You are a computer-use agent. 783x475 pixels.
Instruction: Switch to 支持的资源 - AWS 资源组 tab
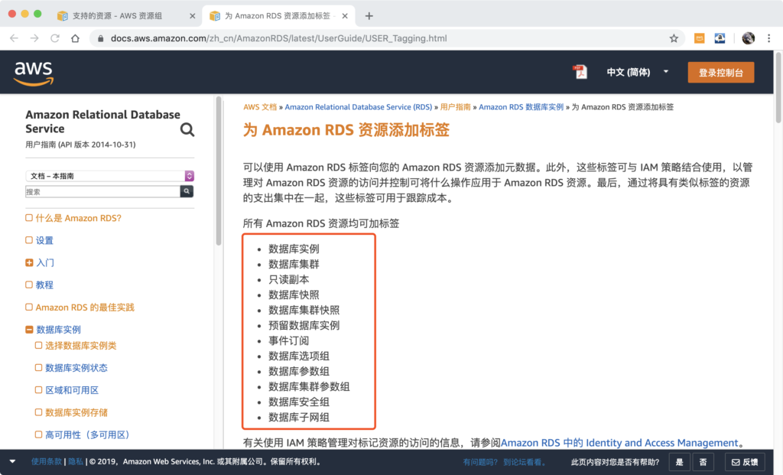click(x=117, y=16)
